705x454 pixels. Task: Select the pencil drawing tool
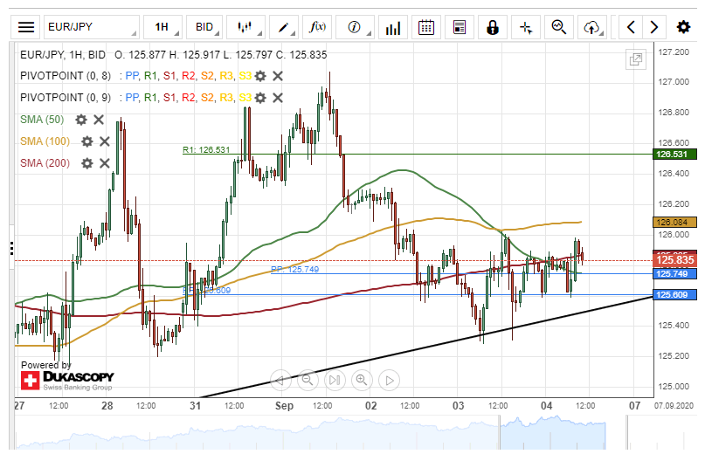pyautogui.click(x=283, y=27)
